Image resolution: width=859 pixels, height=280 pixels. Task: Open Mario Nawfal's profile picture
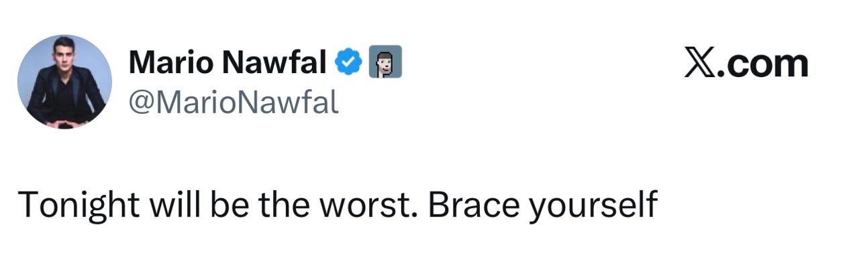[x=64, y=82]
